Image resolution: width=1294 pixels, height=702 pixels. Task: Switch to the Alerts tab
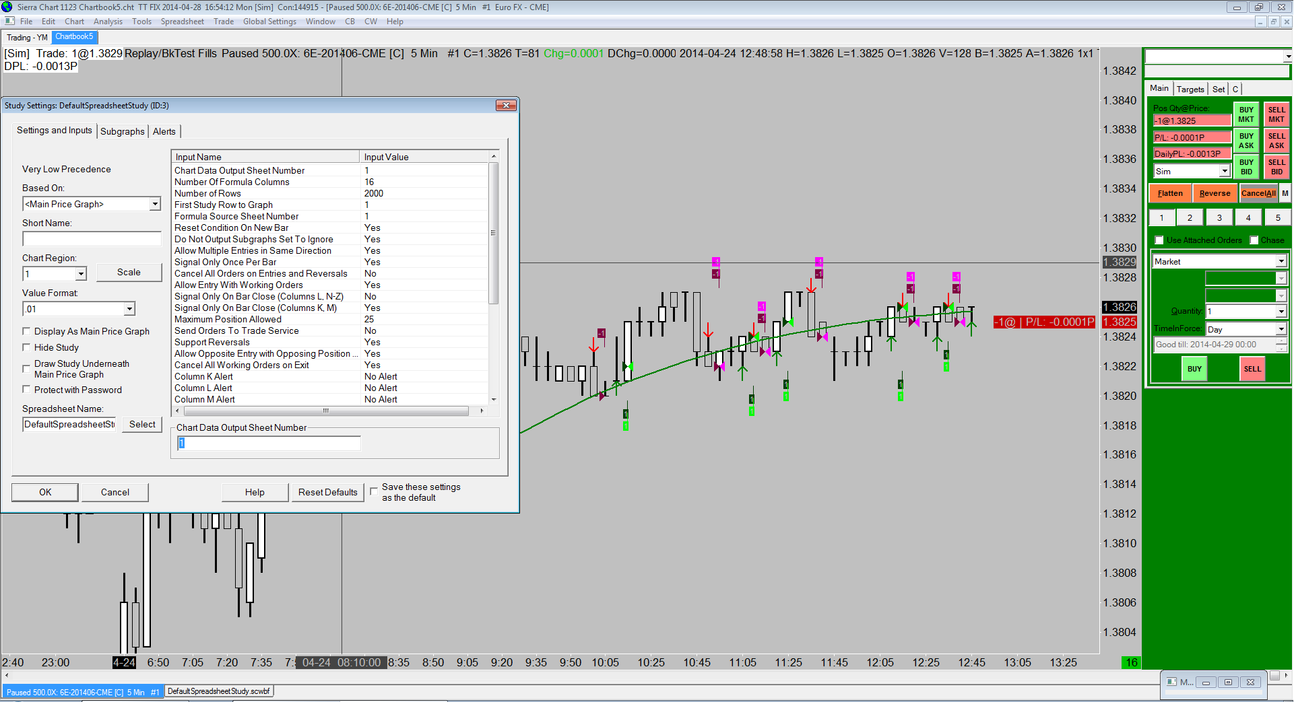tap(164, 131)
